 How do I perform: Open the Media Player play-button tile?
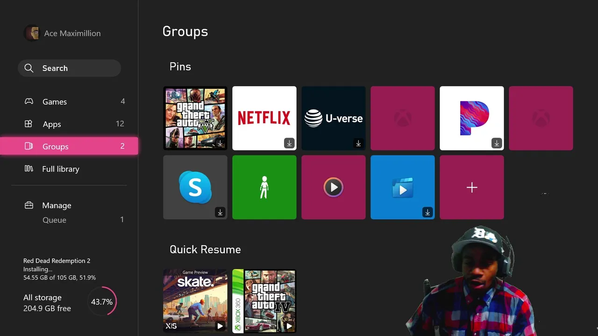tap(334, 187)
